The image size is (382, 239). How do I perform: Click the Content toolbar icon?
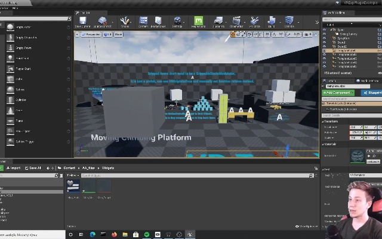tap(143, 22)
